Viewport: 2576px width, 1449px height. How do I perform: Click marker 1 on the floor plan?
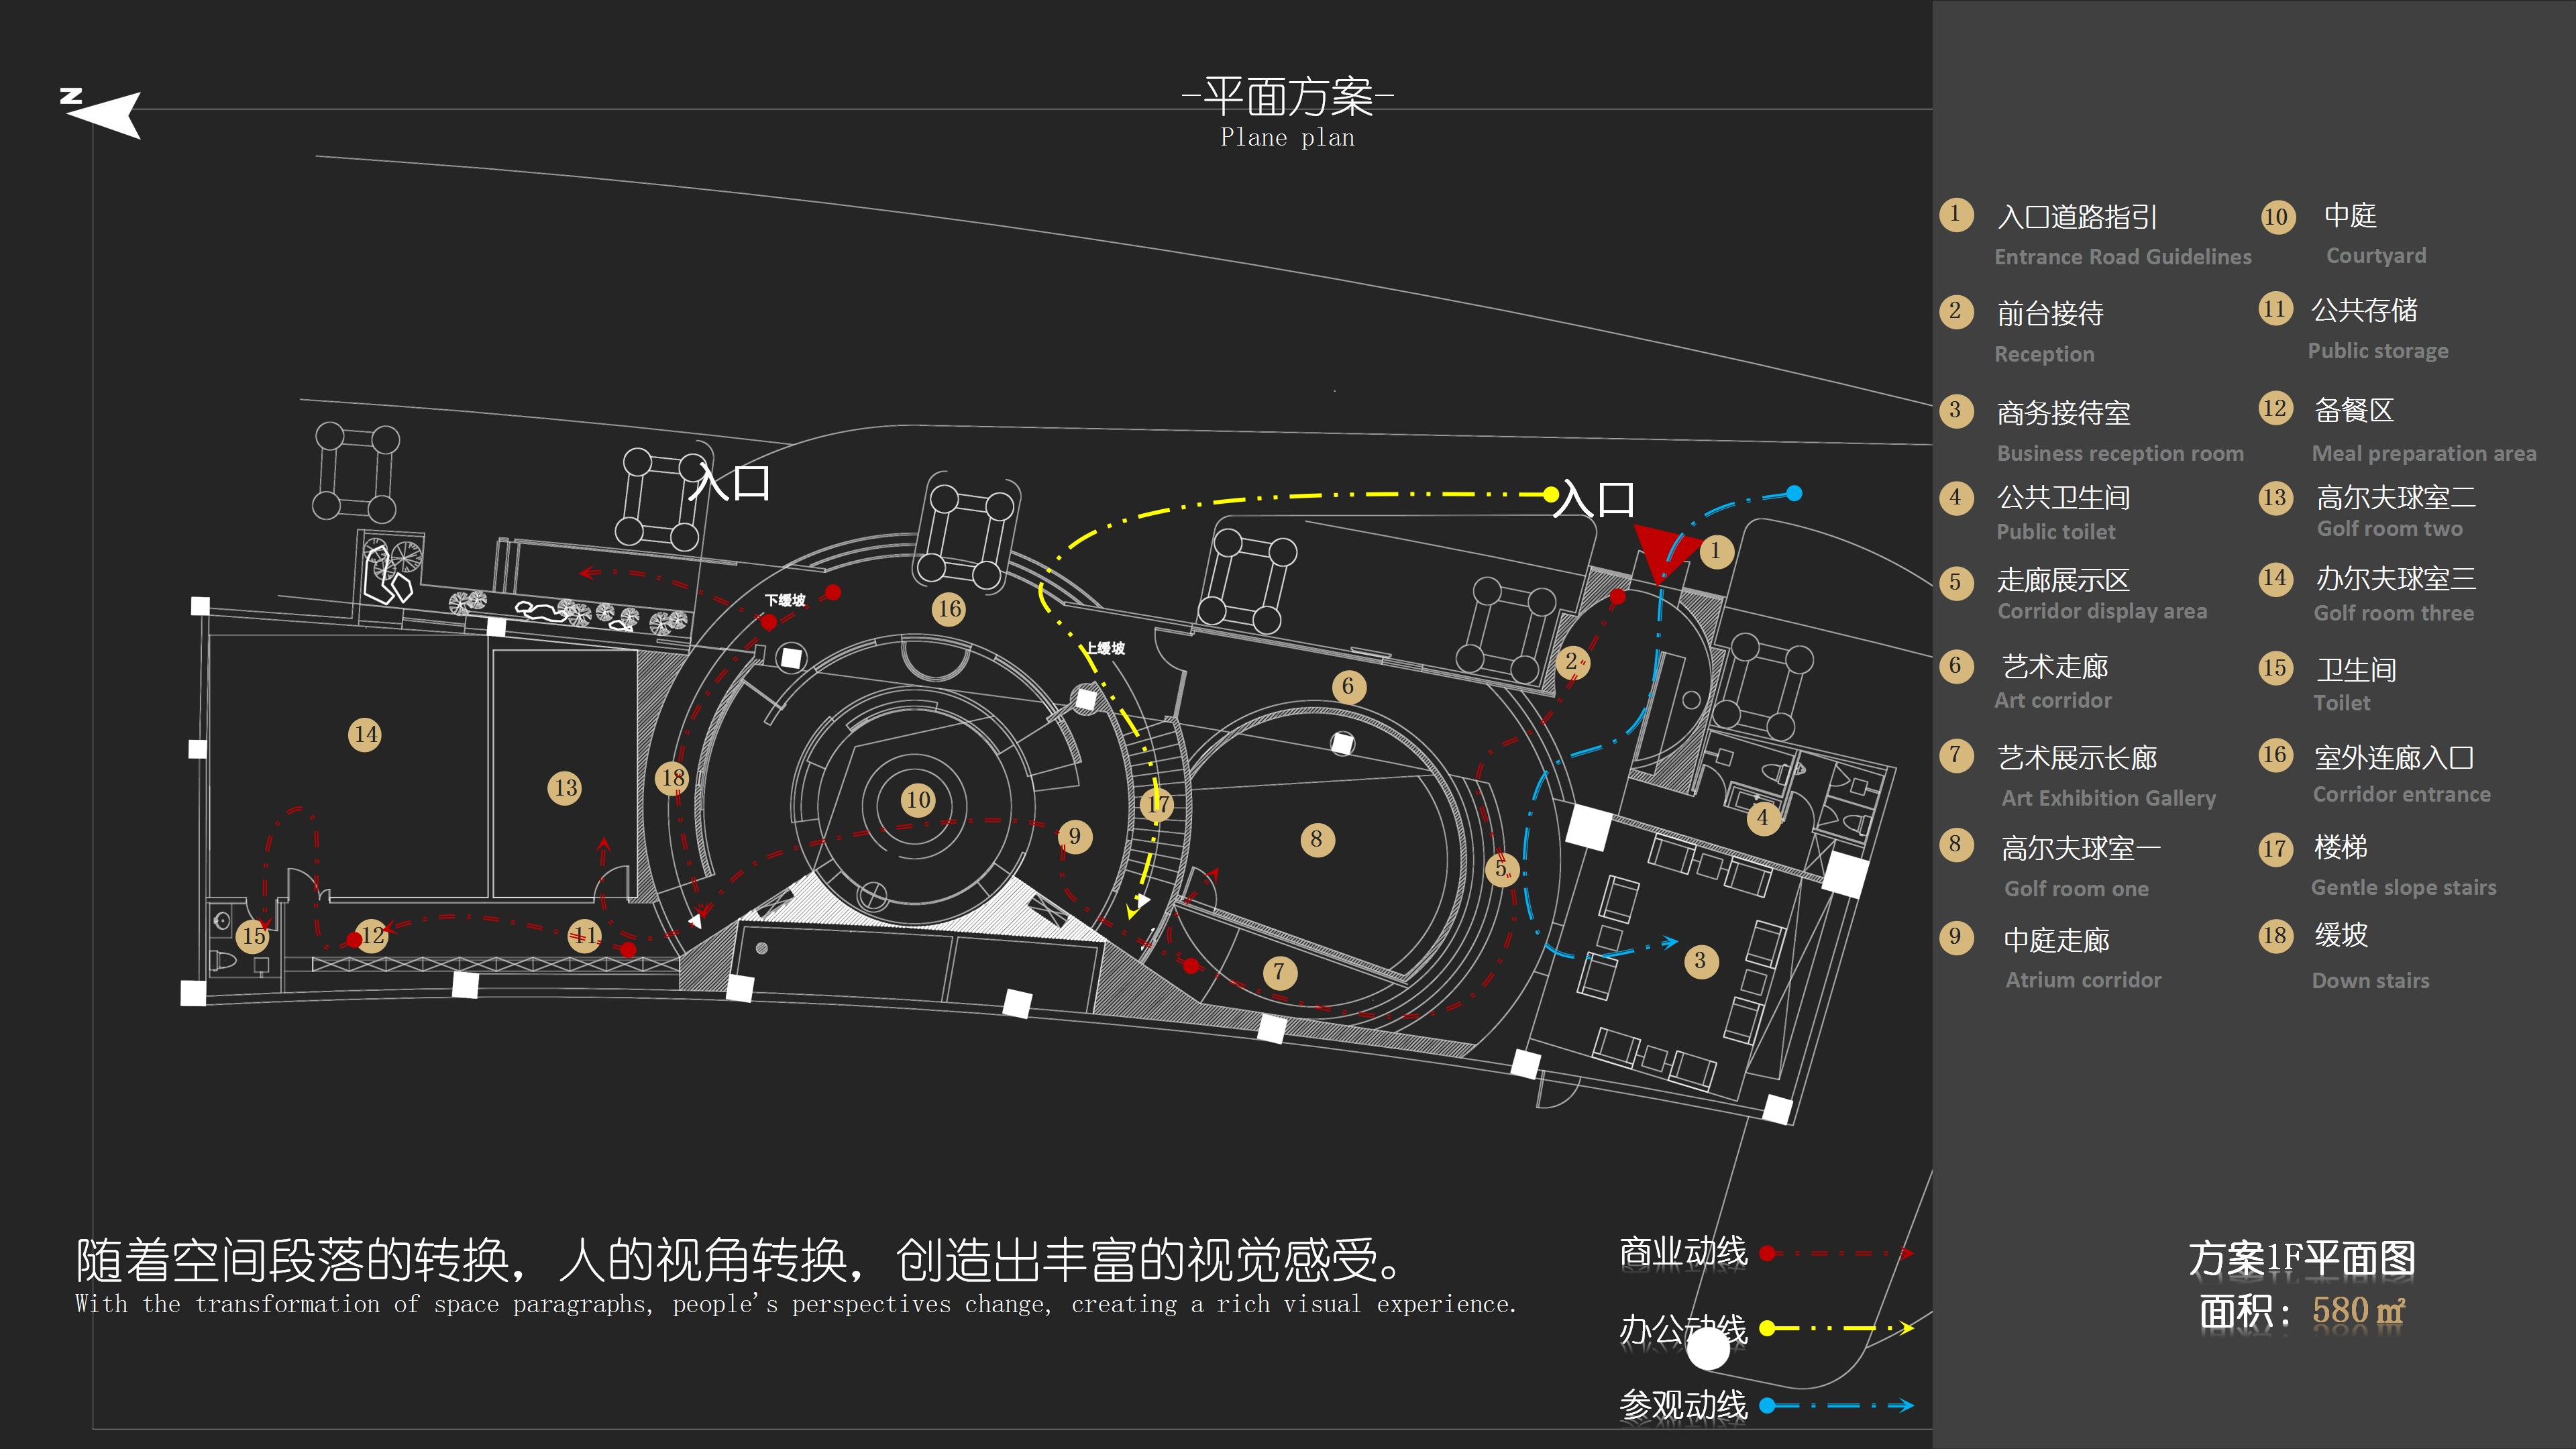pos(1716,551)
